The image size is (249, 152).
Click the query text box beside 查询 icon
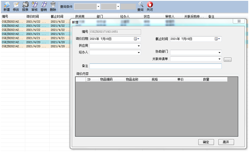128,7
